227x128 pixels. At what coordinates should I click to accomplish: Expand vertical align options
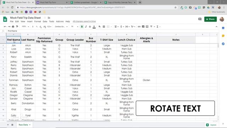(x=122, y=27)
